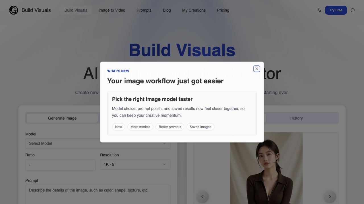The width and height of the screenshot is (364, 204).
Task: Switch to the Generate image tab
Action: [x=62, y=118]
